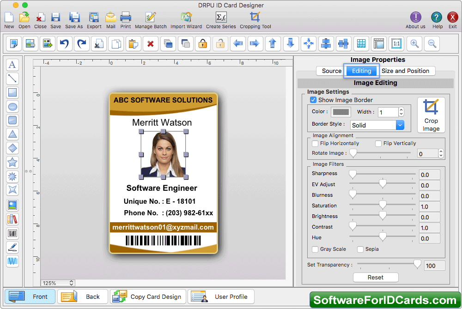The width and height of the screenshot is (462, 309).
Task: Click the Undo toolbar icon
Action: pyautogui.click(x=64, y=43)
